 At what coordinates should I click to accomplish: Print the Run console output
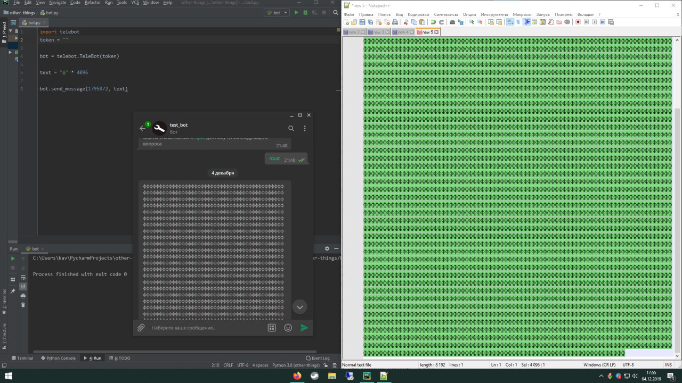pyautogui.click(x=23, y=296)
